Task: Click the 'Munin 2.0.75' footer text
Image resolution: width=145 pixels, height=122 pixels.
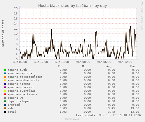Action: [x=72, y=119]
